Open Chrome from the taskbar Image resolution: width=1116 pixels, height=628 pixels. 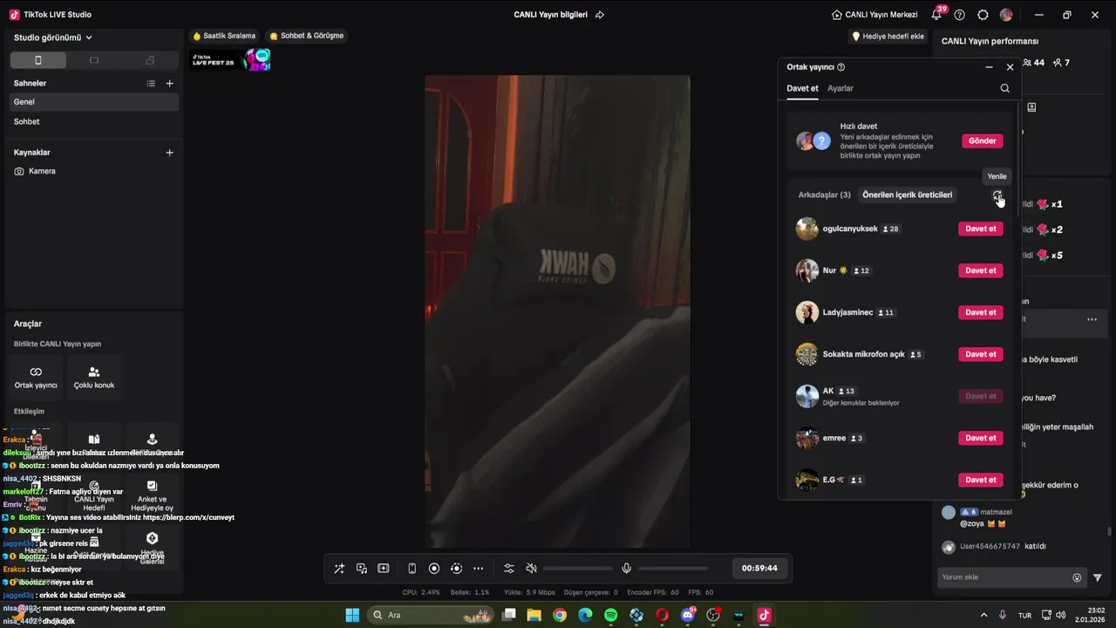(560, 615)
